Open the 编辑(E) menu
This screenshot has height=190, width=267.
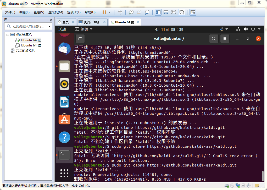pyautogui.click(x=24, y=12)
